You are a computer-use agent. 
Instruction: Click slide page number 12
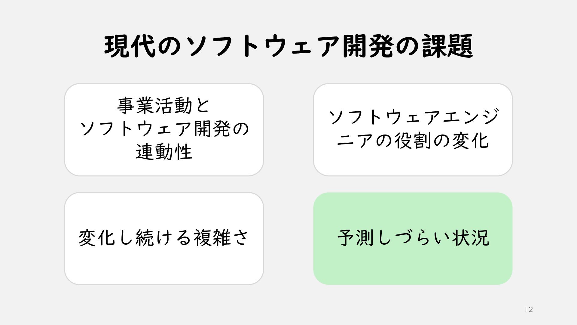coord(529,309)
